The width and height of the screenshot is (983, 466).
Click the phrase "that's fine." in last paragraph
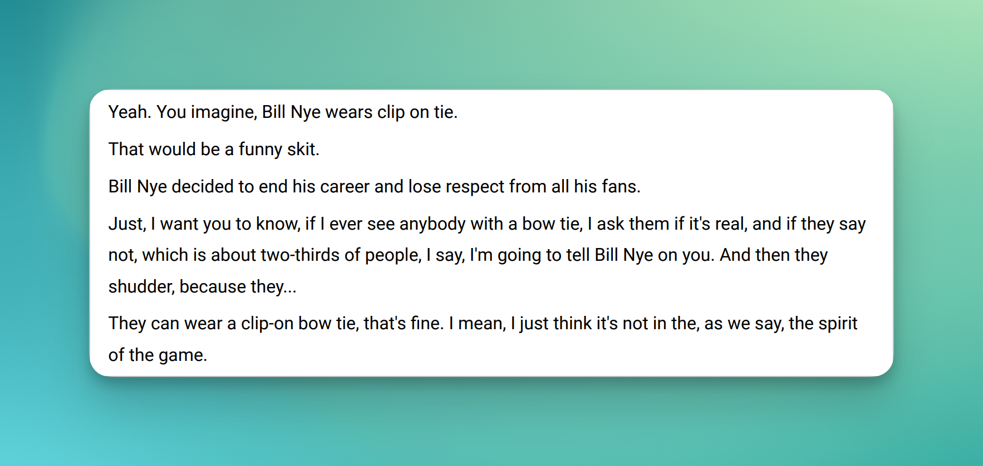coord(404,324)
